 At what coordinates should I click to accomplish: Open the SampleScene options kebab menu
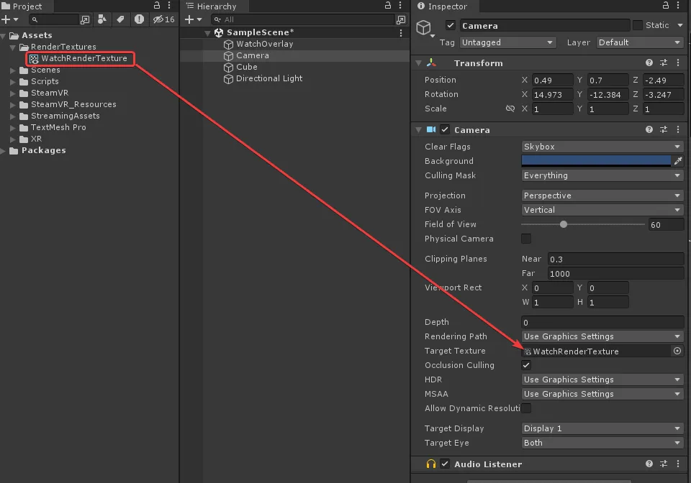tap(401, 33)
